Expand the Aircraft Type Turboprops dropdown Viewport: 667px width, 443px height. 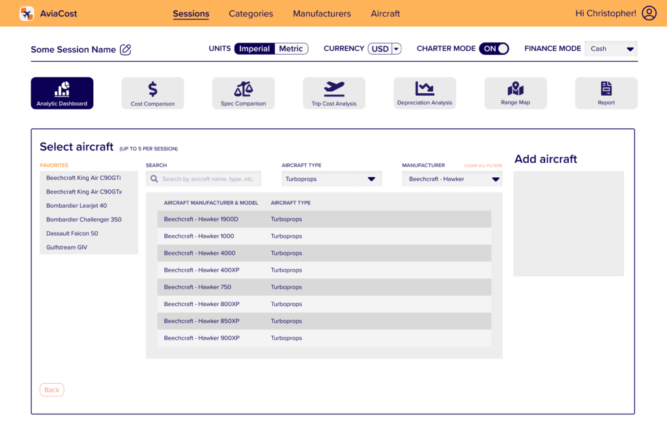332,179
